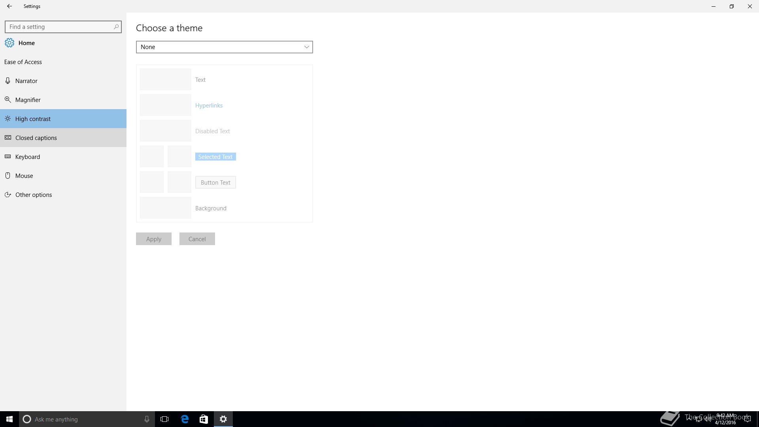The height and width of the screenshot is (427, 759).
Task: Go back using the arrow button
Action: tap(9, 6)
